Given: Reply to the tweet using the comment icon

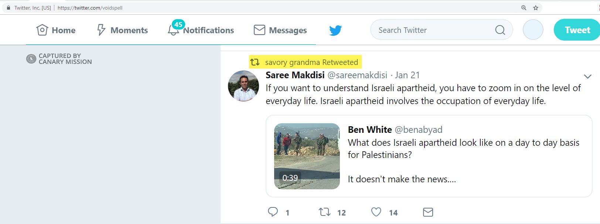Looking at the screenshot, I should coord(273,212).
